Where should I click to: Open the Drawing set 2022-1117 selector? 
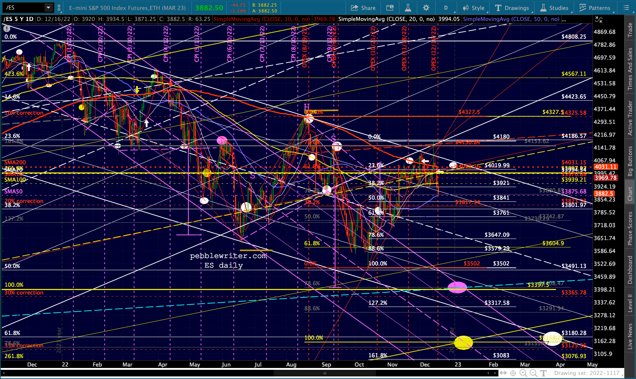pos(588,373)
